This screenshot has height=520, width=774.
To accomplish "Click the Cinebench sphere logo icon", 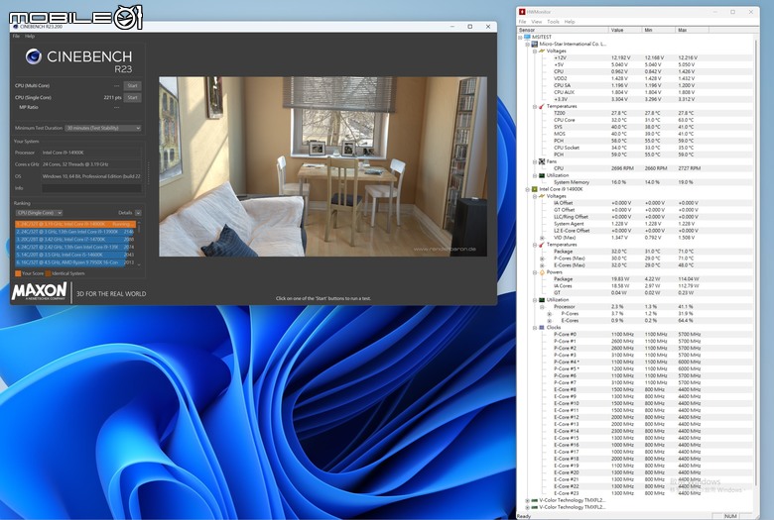I will point(34,56).
